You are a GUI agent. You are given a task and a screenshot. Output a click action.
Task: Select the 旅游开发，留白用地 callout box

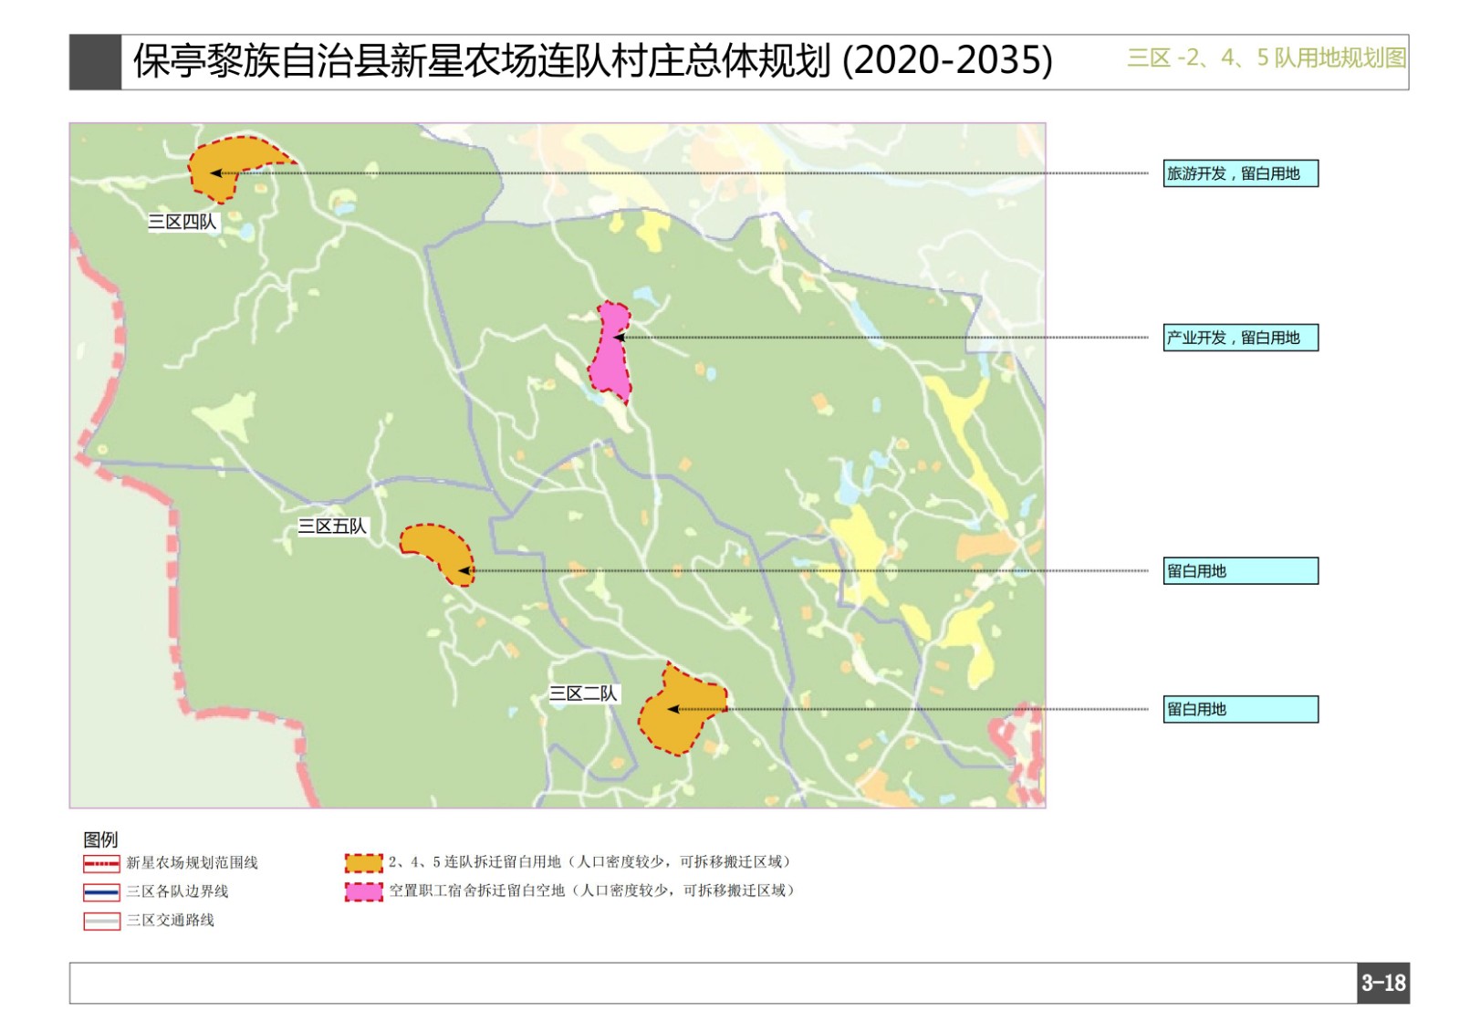coord(1240,173)
